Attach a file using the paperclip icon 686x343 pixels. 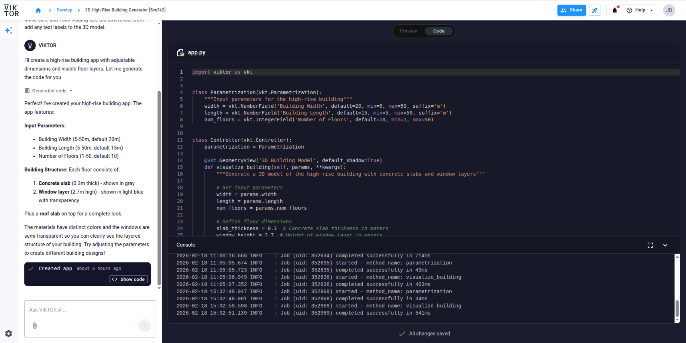pos(35,326)
